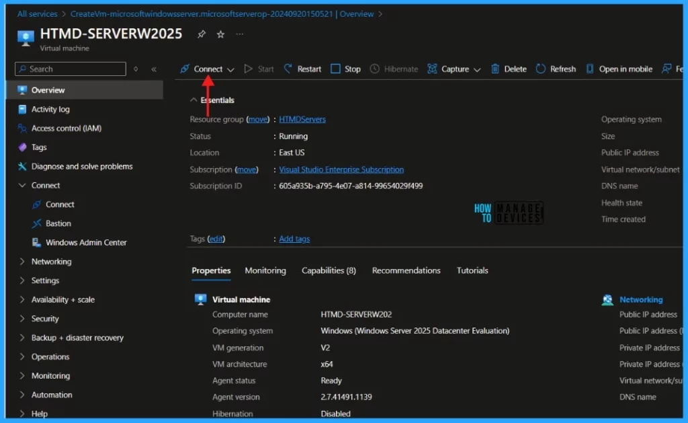Switch to the Properties tab
The width and height of the screenshot is (688, 423).
[211, 270]
